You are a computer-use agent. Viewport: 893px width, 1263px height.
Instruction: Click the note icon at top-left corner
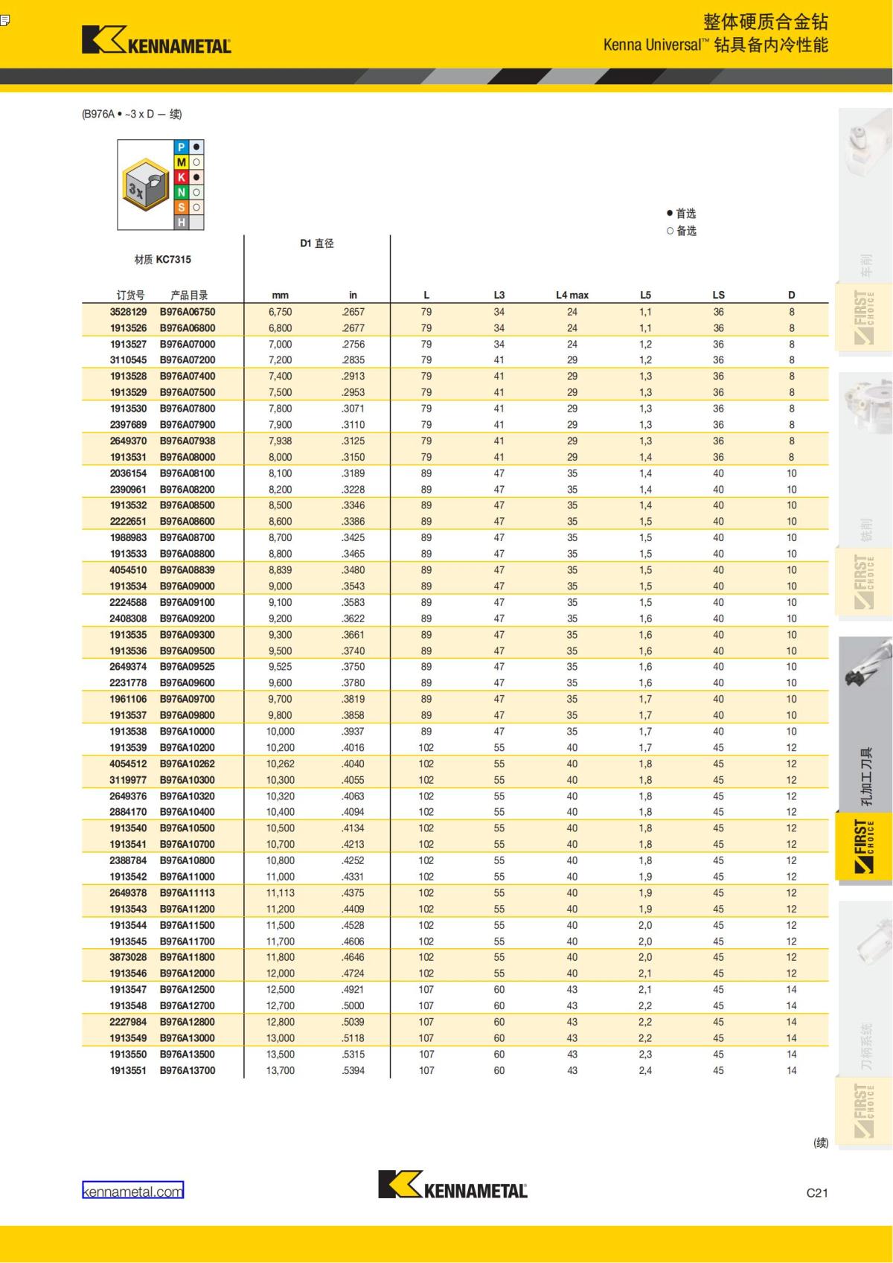tap(4, 20)
